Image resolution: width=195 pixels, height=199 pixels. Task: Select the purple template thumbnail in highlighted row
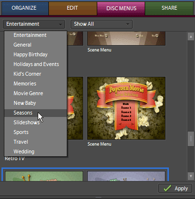(x=126, y=176)
